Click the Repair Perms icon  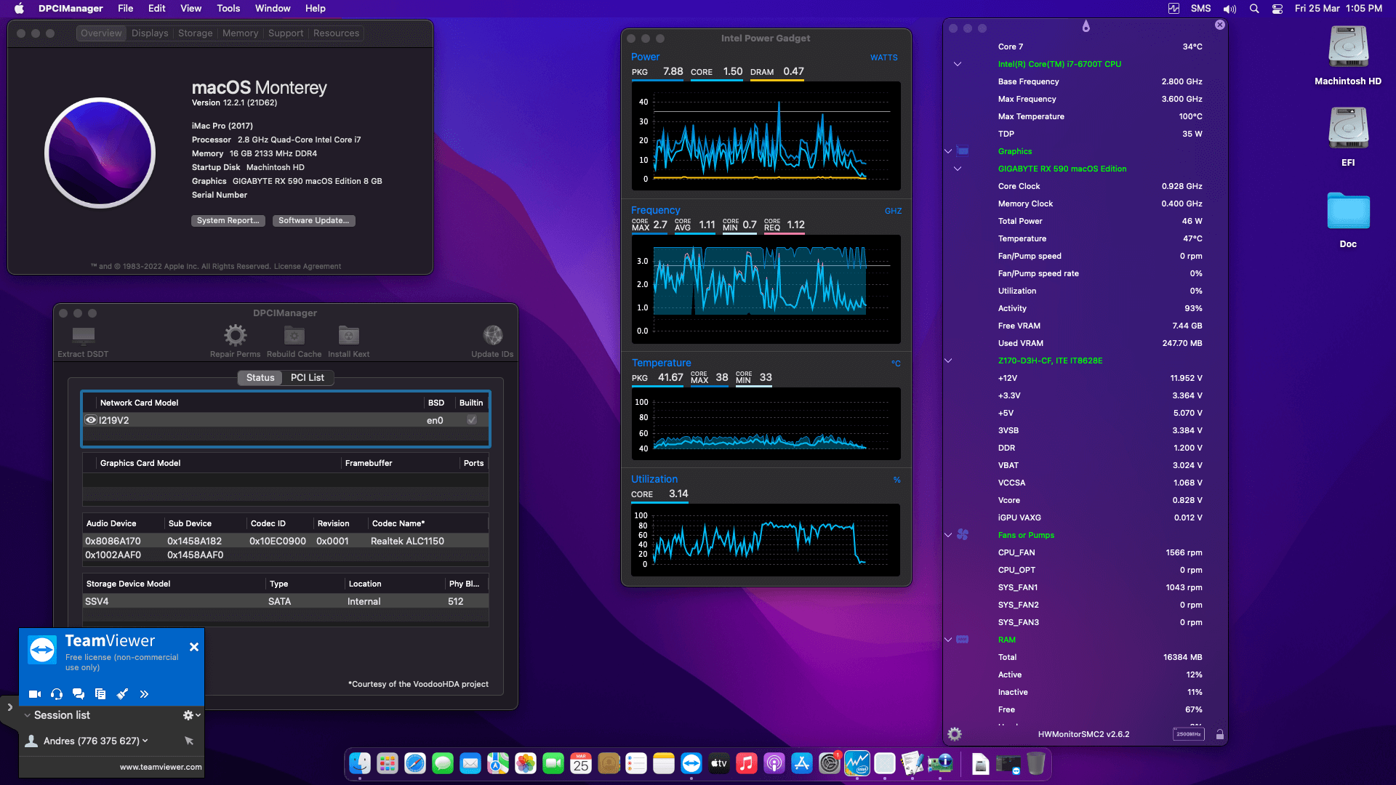click(234, 336)
